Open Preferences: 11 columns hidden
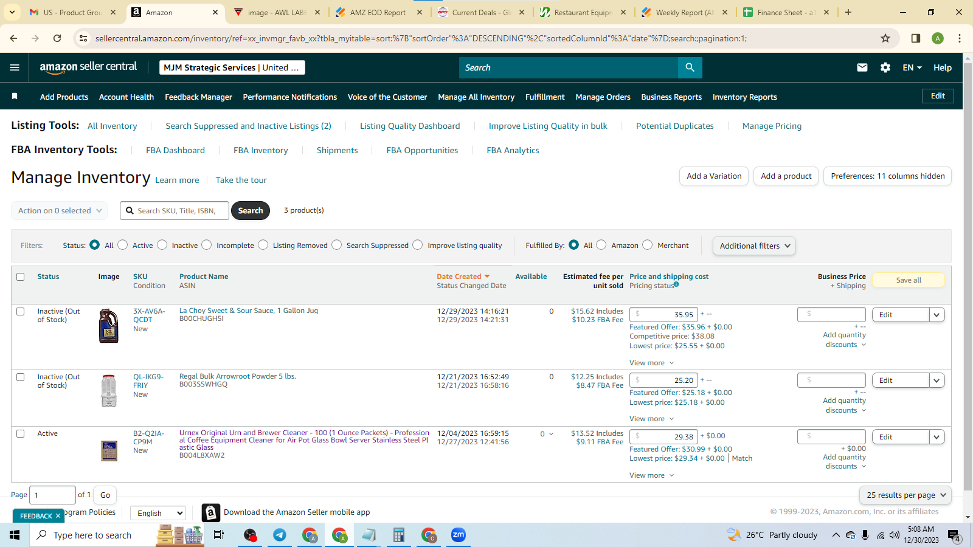 888,176
